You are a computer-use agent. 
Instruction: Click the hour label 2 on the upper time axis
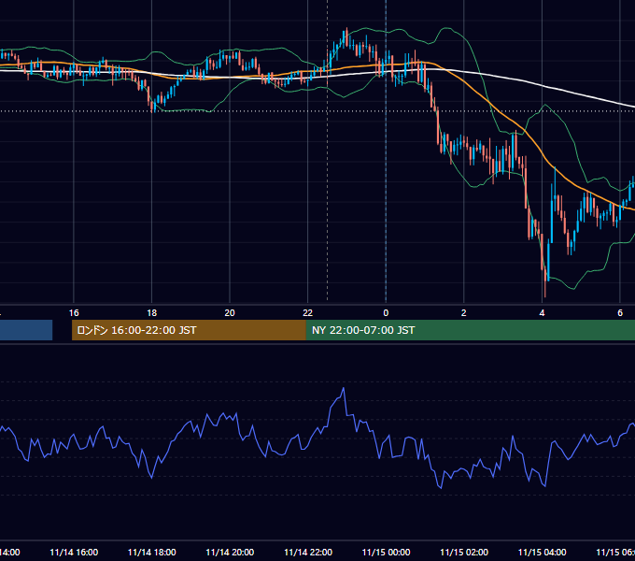pyautogui.click(x=464, y=313)
